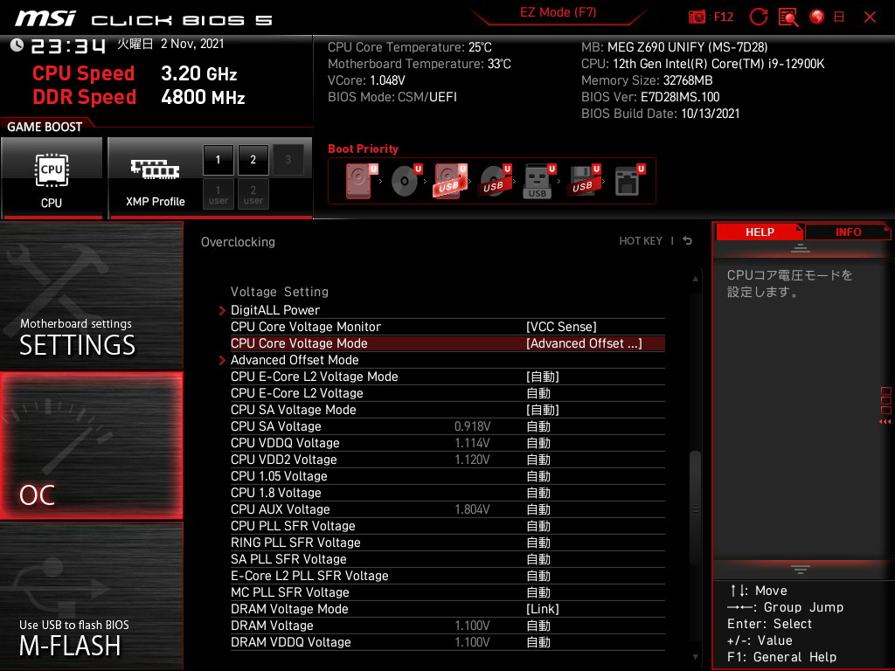Select CPU VDD2 Voltage row

447,460
